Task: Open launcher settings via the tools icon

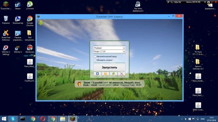Action: 121,74
